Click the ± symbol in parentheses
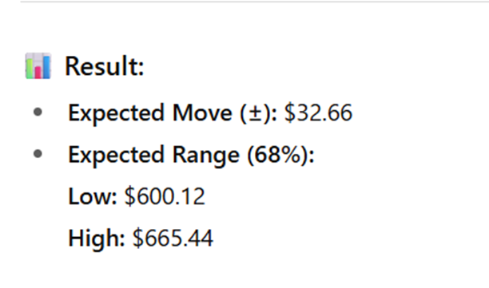The image size is (489, 288). 255,113
